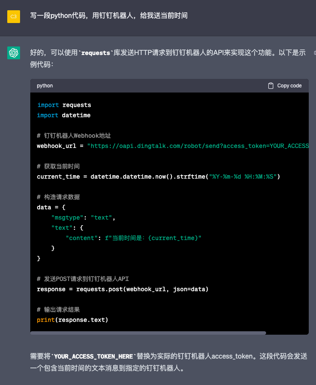This screenshot has height=385, width=316.
Task: Click the print(response.text) line
Action: pos(72,320)
